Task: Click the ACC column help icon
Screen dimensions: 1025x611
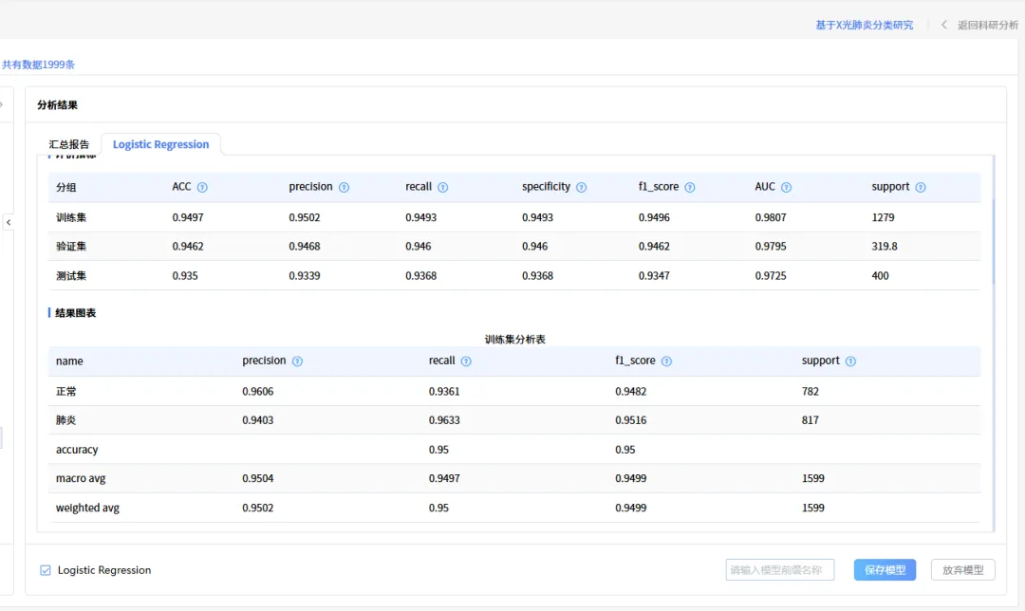Action: [x=202, y=188]
